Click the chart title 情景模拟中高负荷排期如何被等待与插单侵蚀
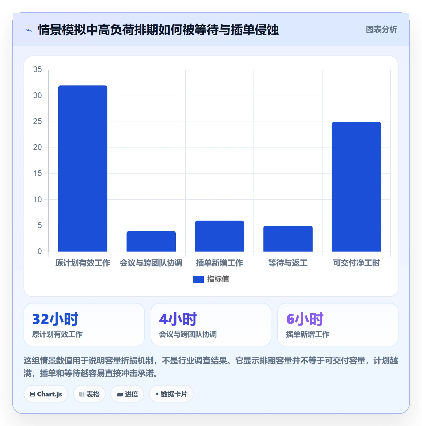Screen dimensions: 422x426 [158, 30]
